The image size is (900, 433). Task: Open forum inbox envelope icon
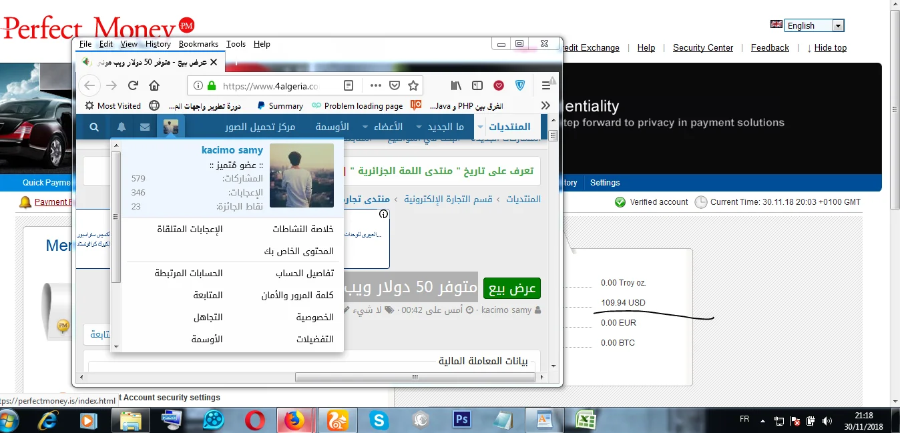[145, 127]
